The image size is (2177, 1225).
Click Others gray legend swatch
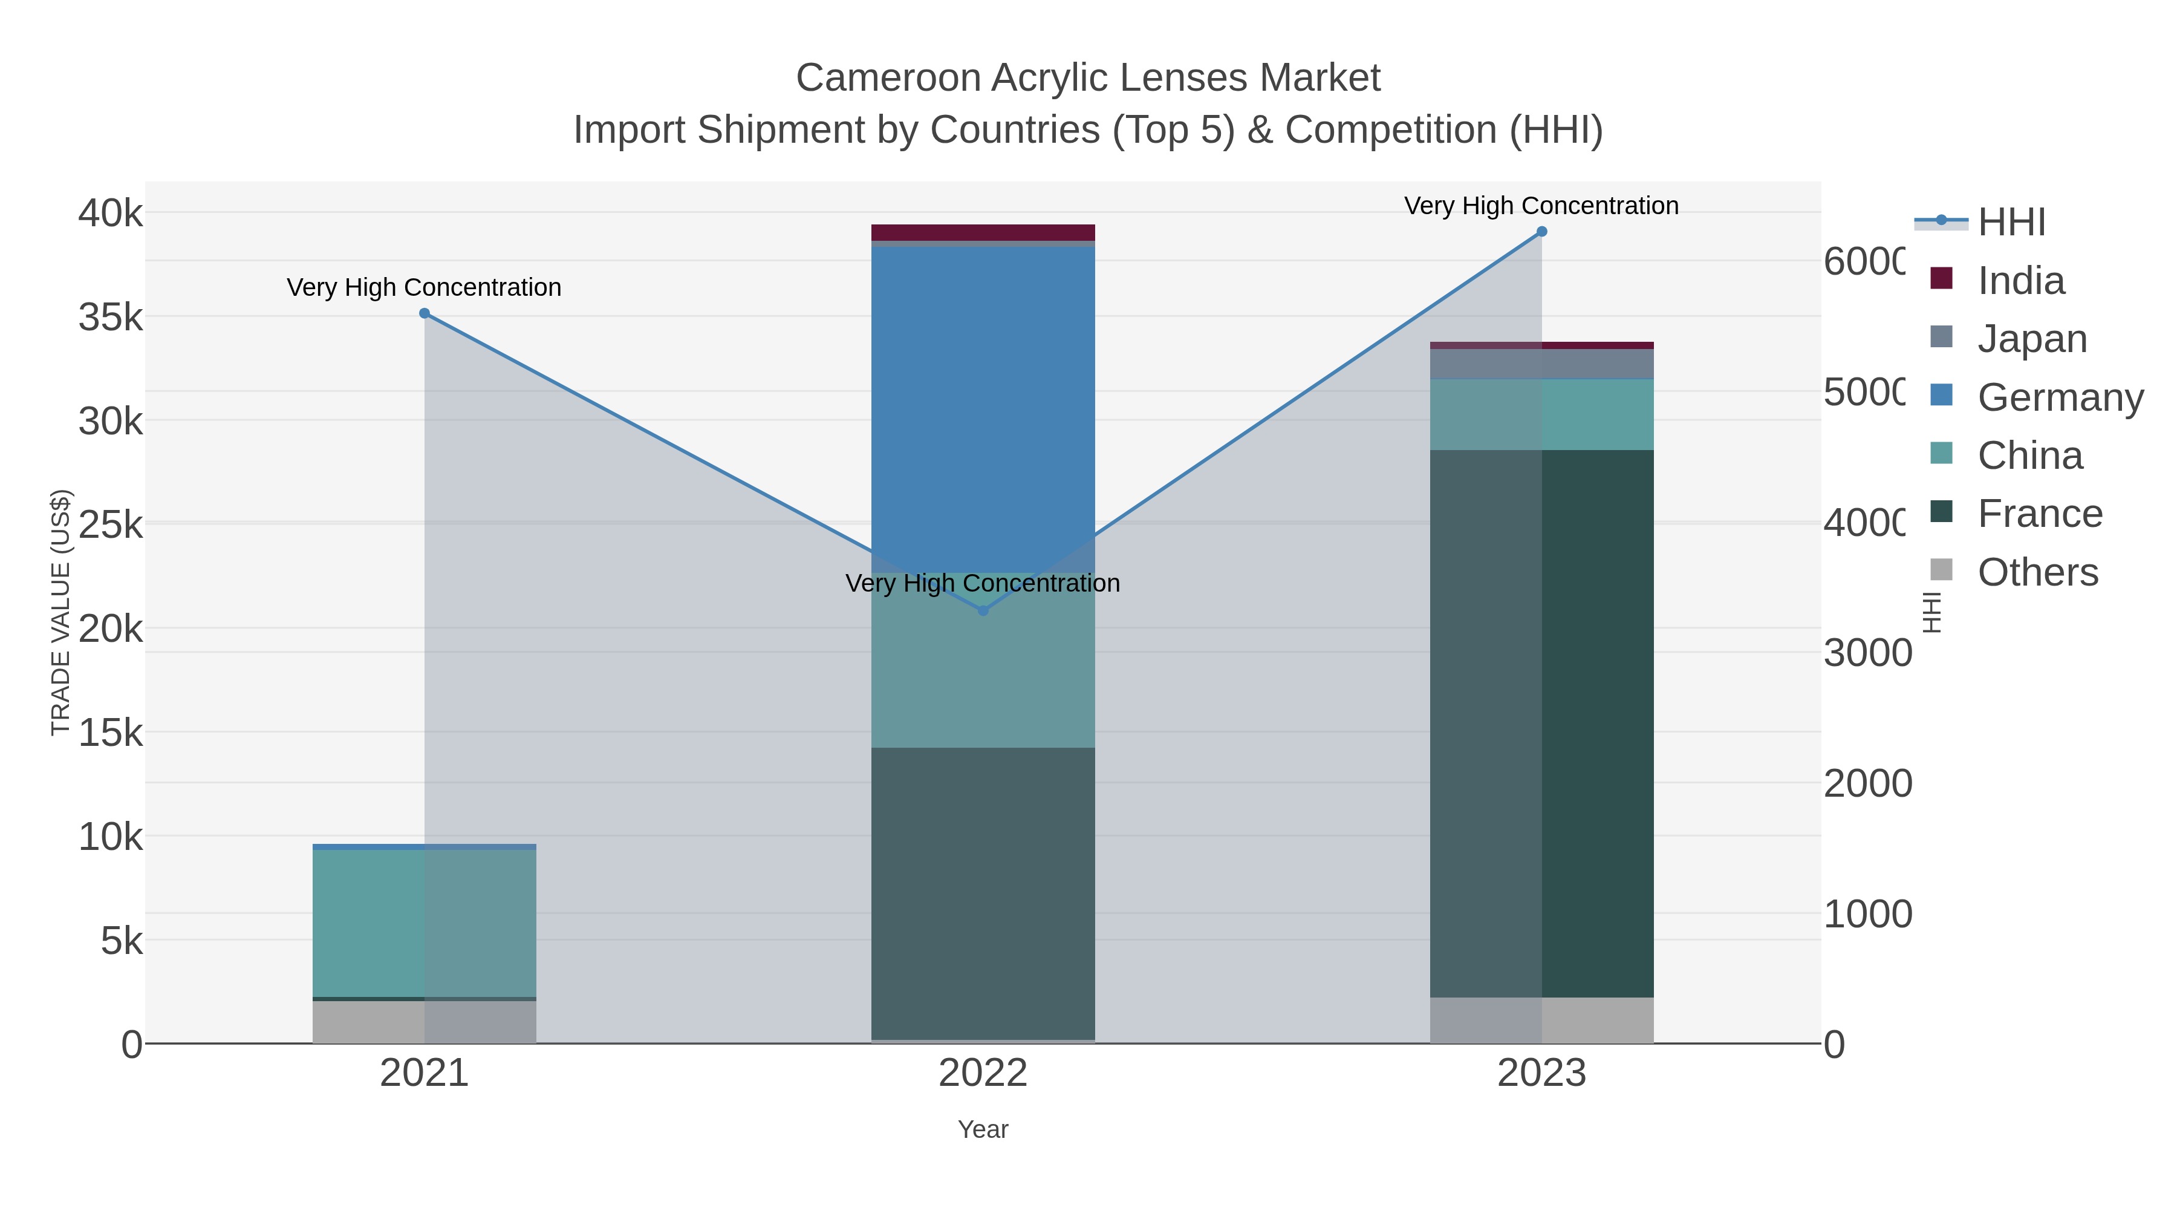(x=1942, y=570)
